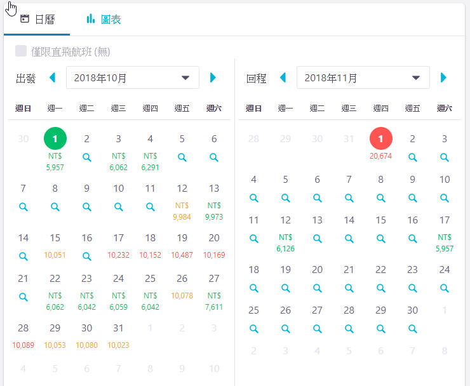Search prices for October 2 departure
Screen dimensions: 470x386
pos(87,156)
